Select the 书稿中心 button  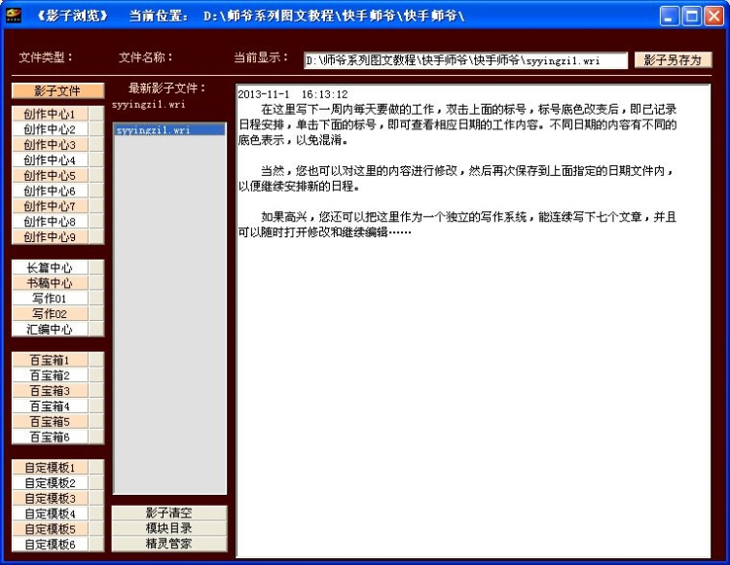(x=50, y=283)
